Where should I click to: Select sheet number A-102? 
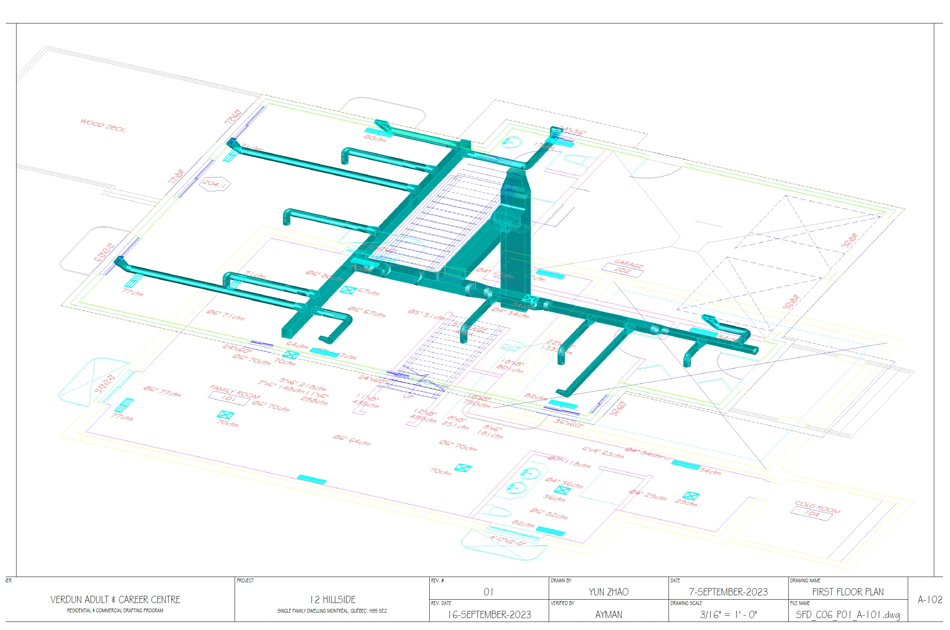click(930, 600)
